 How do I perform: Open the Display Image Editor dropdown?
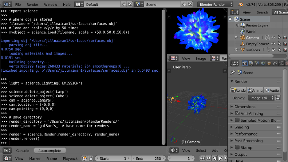[x=261, y=98]
